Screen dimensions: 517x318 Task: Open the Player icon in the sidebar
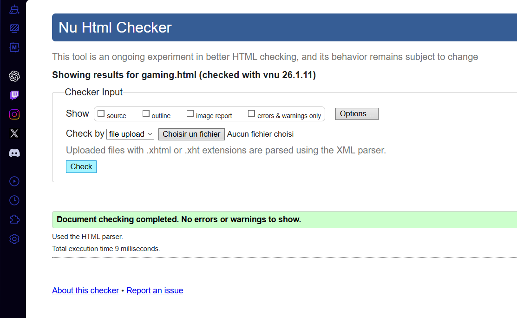14,181
